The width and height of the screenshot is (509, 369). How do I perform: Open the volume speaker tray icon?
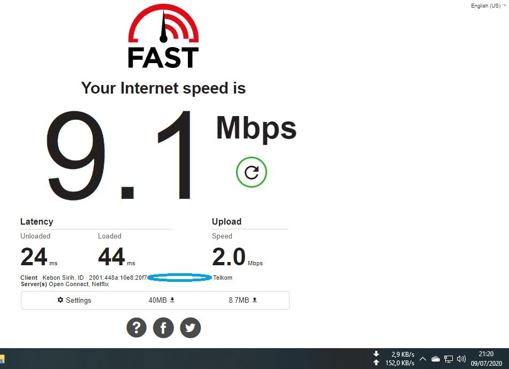461,359
